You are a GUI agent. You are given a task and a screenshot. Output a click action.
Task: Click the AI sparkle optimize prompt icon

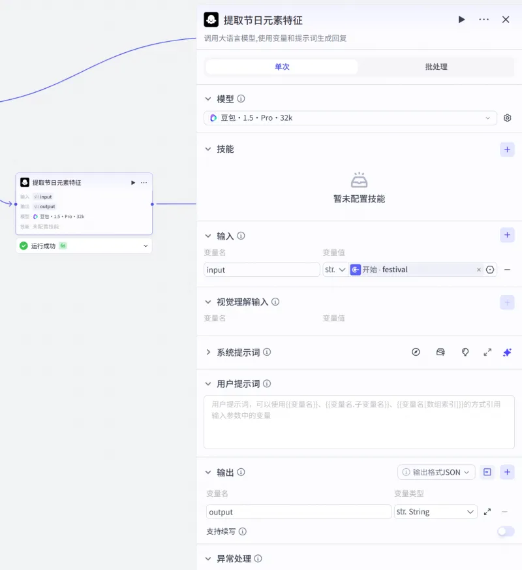click(507, 352)
